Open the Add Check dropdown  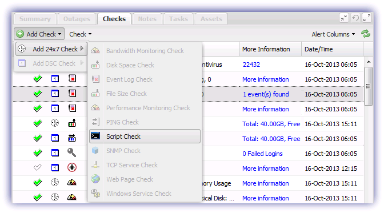coord(39,34)
